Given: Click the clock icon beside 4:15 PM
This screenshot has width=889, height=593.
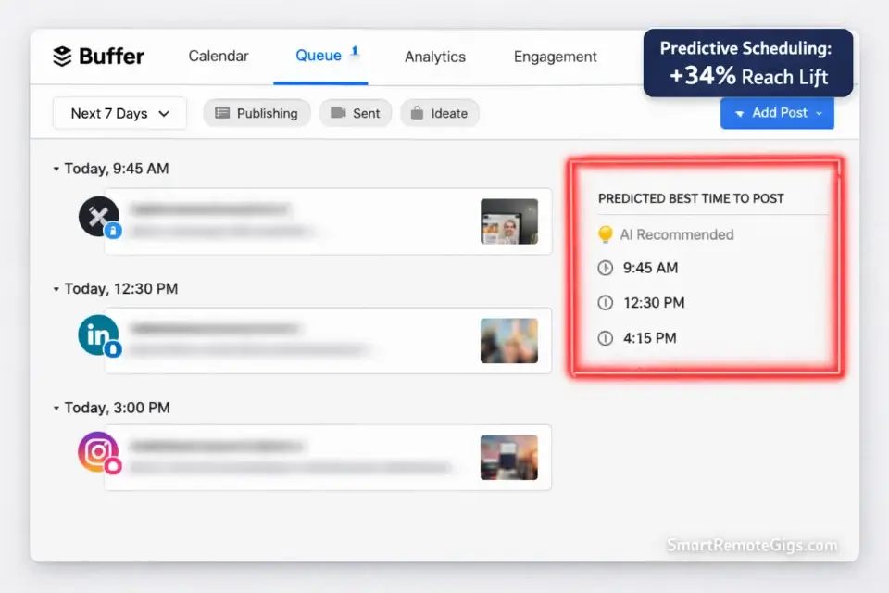Looking at the screenshot, I should click(607, 338).
